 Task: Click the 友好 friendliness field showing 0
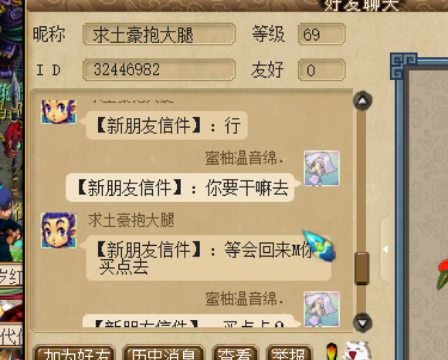pyautogui.click(x=321, y=70)
